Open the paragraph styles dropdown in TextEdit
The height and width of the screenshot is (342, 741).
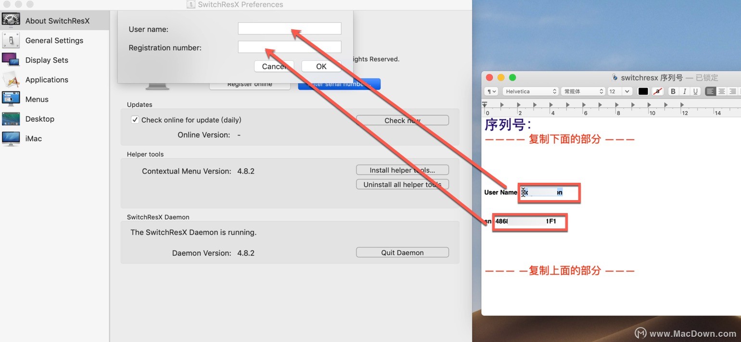tap(491, 91)
